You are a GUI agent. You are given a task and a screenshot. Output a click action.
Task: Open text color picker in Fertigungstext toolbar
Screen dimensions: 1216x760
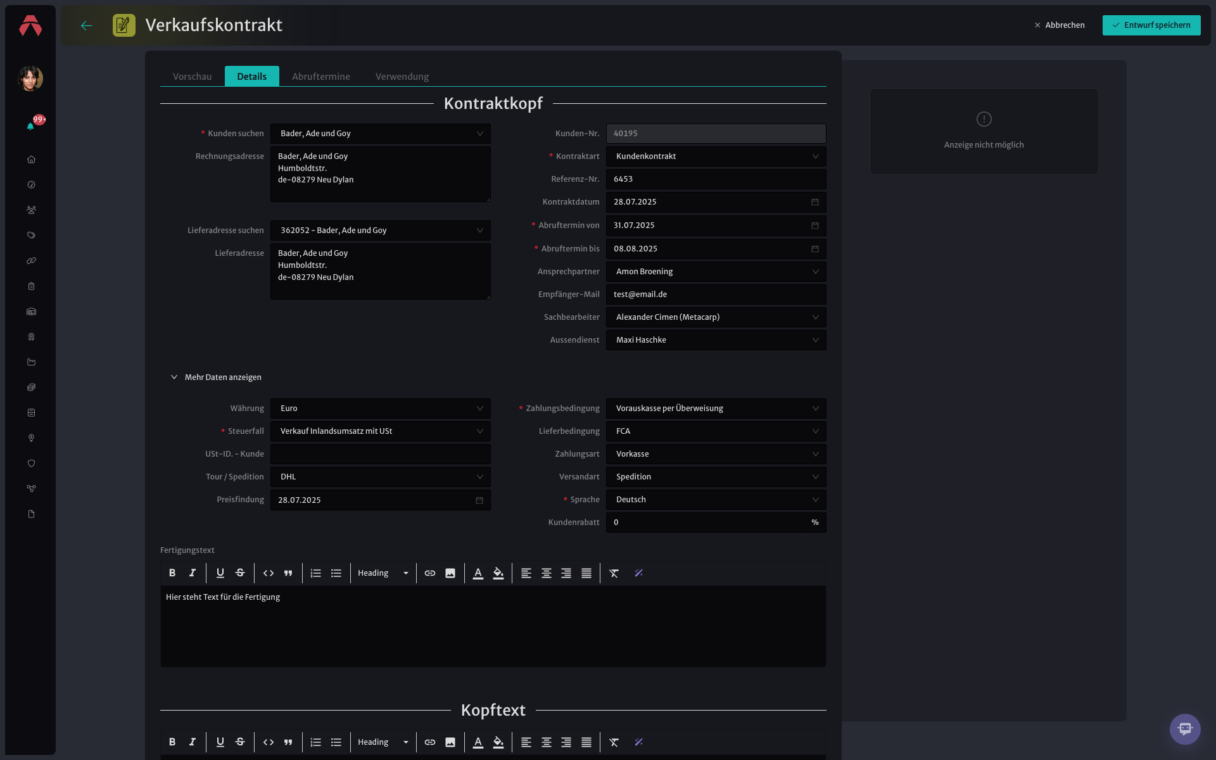[x=478, y=573]
